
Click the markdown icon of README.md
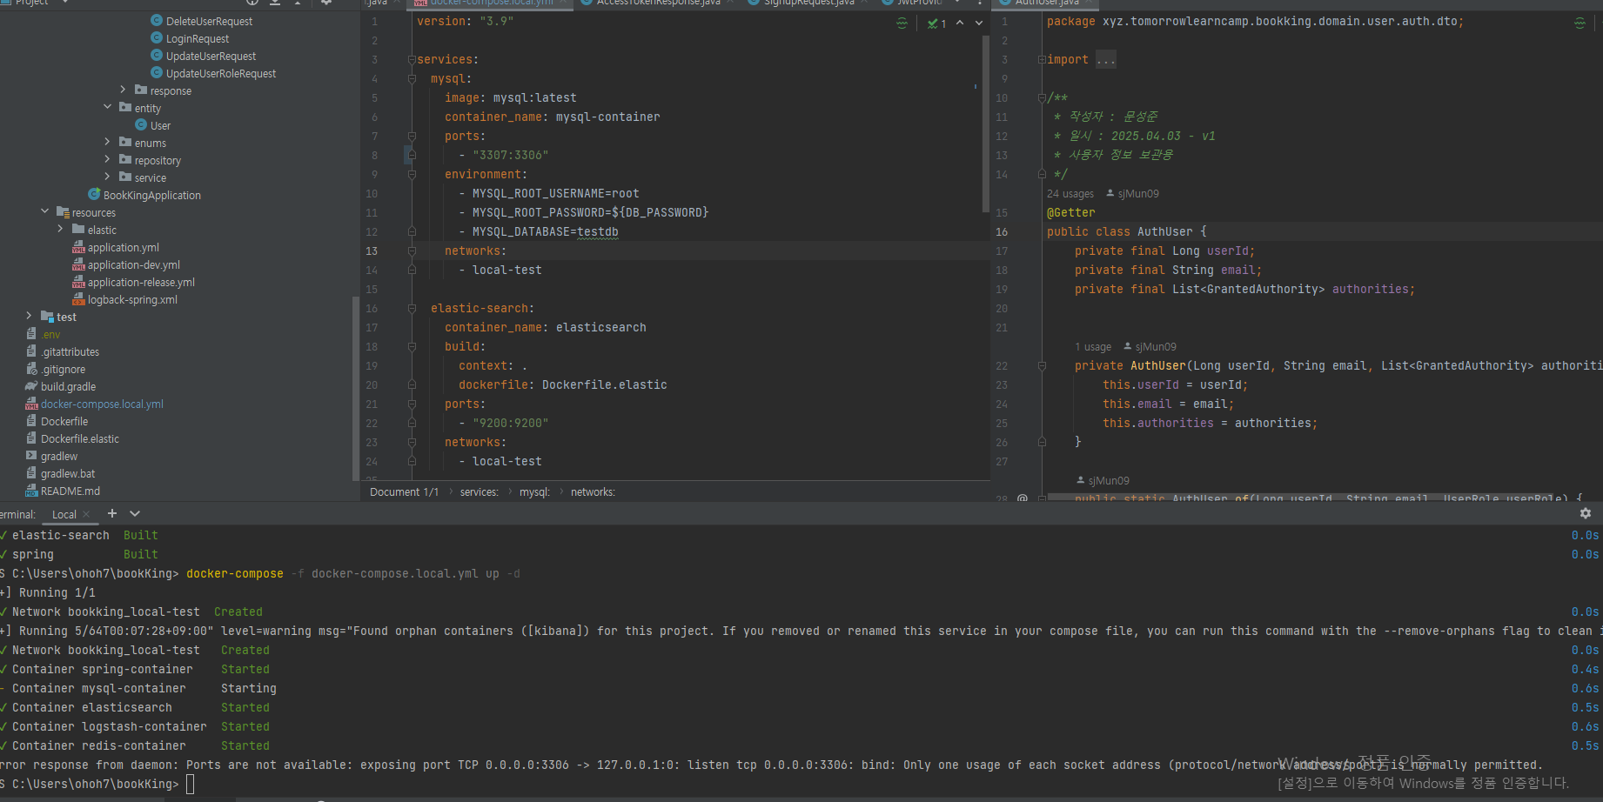click(x=31, y=491)
